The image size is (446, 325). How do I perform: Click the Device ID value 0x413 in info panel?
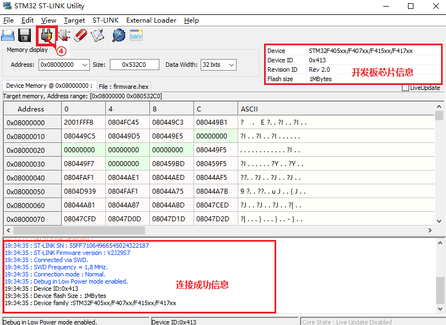click(x=317, y=60)
